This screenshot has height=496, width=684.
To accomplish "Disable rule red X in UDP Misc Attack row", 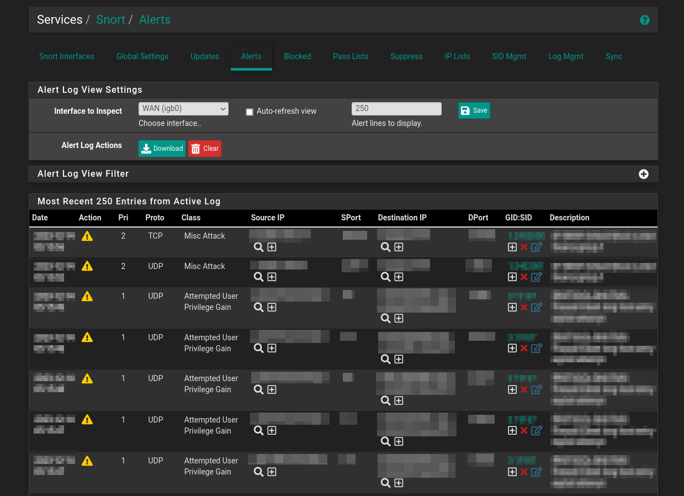I will pyautogui.click(x=524, y=277).
